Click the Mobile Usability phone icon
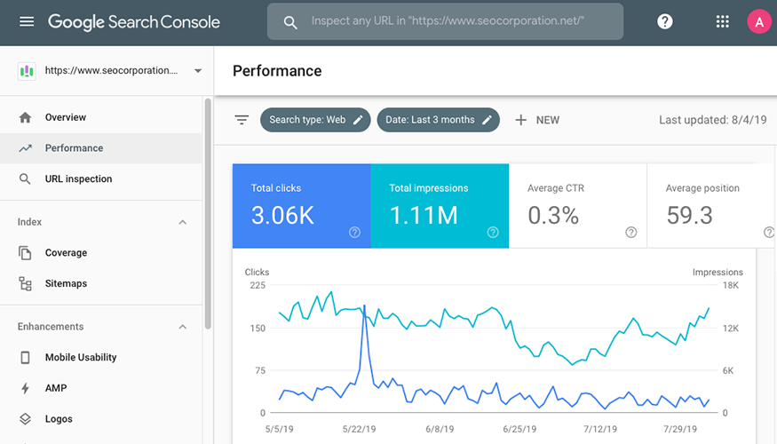Screen dimensions: 777x444 (x=25, y=357)
